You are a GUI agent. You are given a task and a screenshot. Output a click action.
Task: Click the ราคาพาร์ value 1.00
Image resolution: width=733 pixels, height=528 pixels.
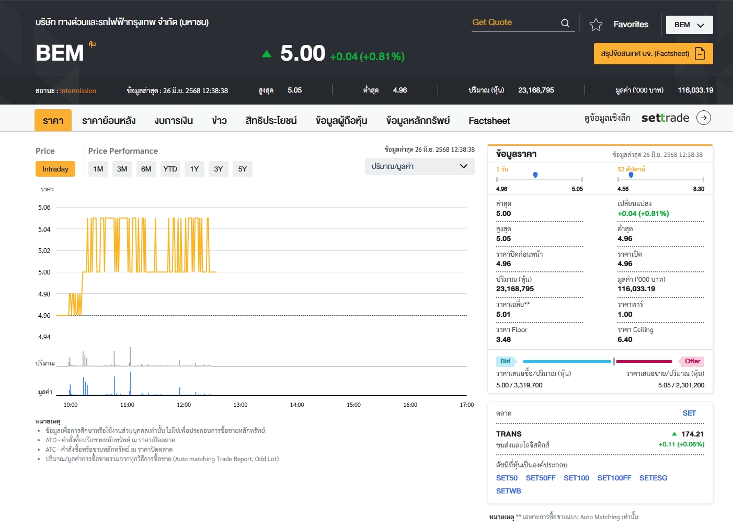[x=625, y=314]
